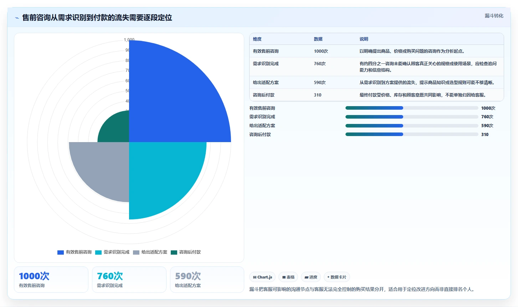Viewport: 518px width, 307px height.
Task: Click the lightning icon beside the page title
Action: (17, 18)
